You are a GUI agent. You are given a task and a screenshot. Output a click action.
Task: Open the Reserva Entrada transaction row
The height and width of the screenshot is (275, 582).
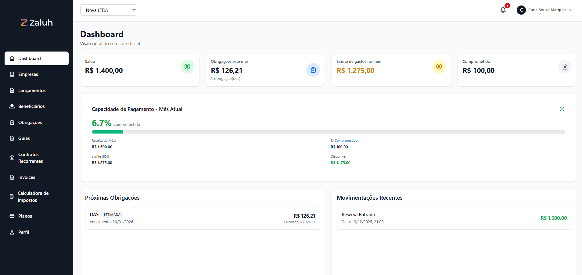(x=454, y=218)
